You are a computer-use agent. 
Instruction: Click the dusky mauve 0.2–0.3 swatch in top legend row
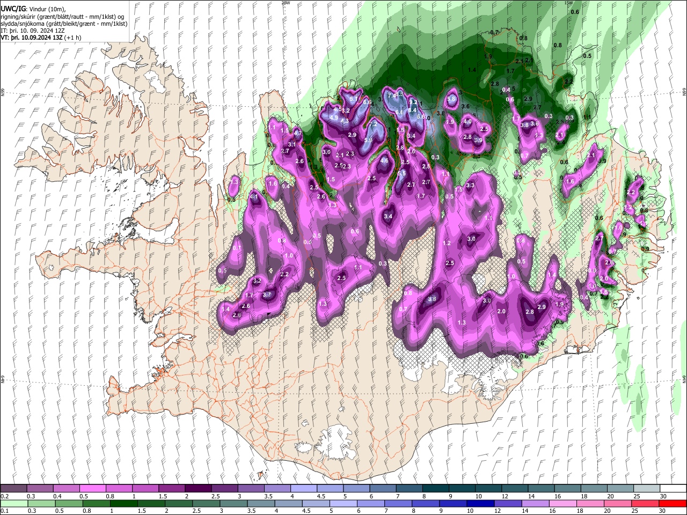coord(13,489)
